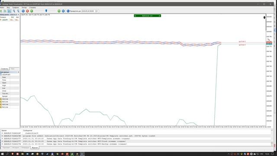Click the Прокрутить до button
Screen dimensions: 277x156
point(74,11)
